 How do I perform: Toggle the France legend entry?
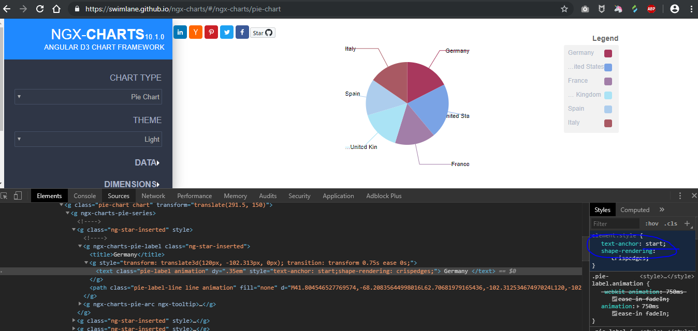(x=577, y=81)
